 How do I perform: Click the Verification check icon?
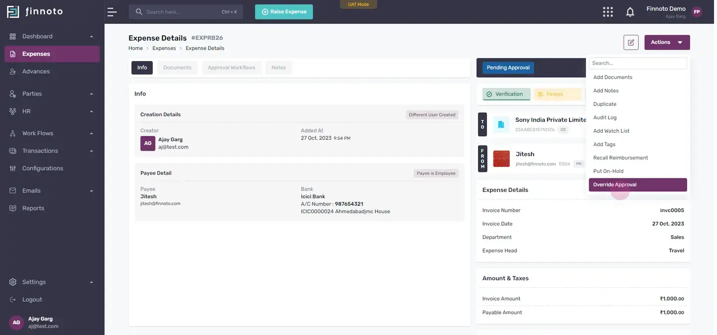(x=489, y=94)
